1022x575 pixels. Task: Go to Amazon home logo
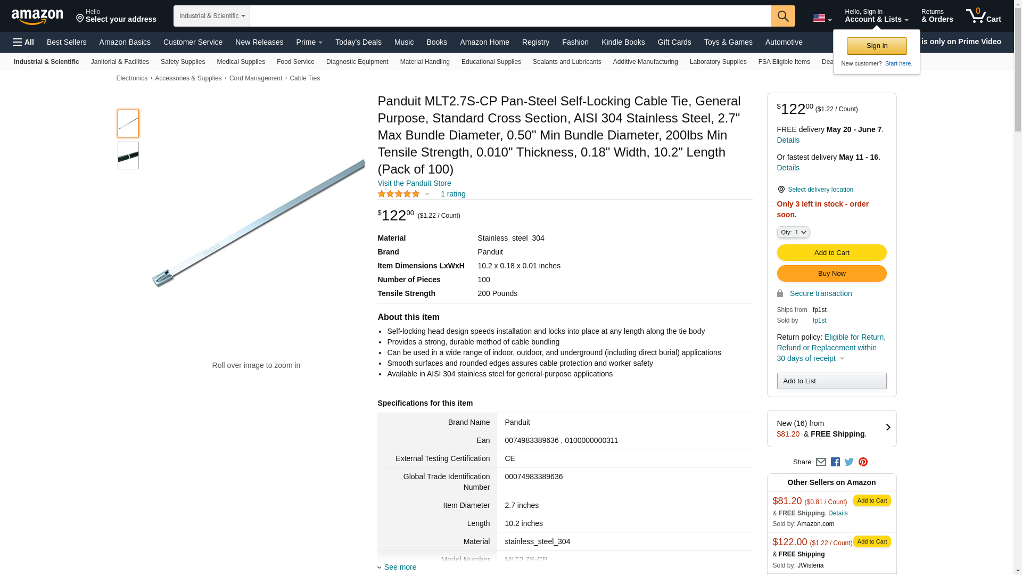tap(37, 17)
